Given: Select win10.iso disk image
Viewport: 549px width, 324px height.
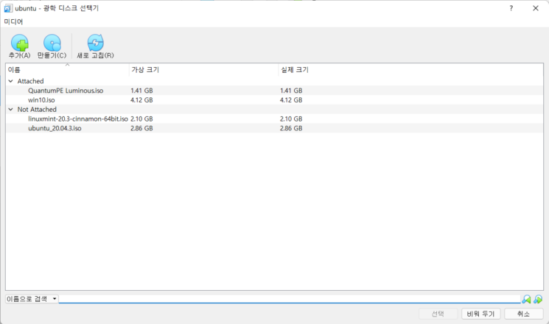Looking at the screenshot, I should tap(41, 99).
